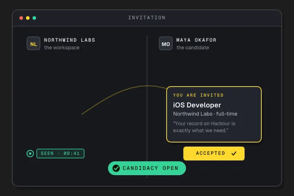
Task: Click the MO candidate avatar badge
Action: pyautogui.click(x=165, y=43)
